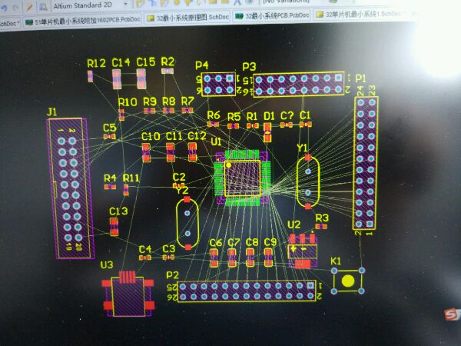Click the Redo arrow icon
Image resolution: width=461 pixels, height=346 pixels.
(x=15, y=8)
